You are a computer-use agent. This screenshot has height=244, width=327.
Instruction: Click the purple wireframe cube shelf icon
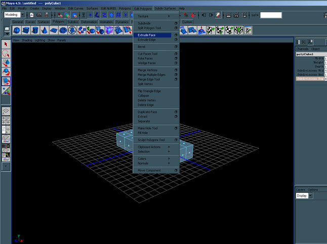pyautogui.click(x=109, y=30)
